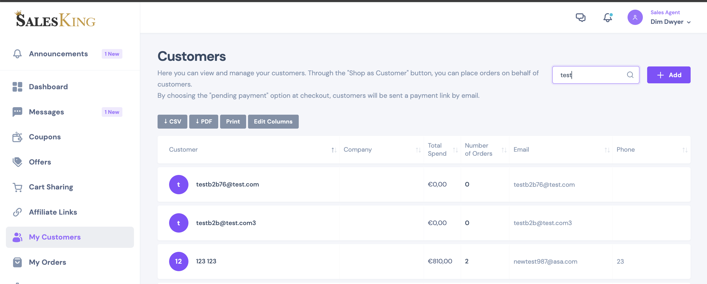Image resolution: width=707 pixels, height=284 pixels.
Task: Click the Dashboard grid icon
Action: pyautogui.click(x=17, y=87)
